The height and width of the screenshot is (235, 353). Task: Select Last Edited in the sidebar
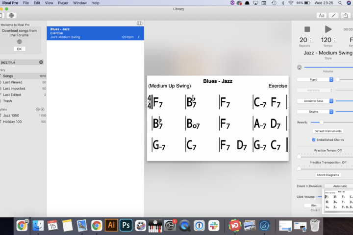point(23,95)
